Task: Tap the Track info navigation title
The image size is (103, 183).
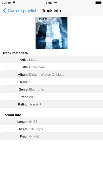Action: click(51, 11)
